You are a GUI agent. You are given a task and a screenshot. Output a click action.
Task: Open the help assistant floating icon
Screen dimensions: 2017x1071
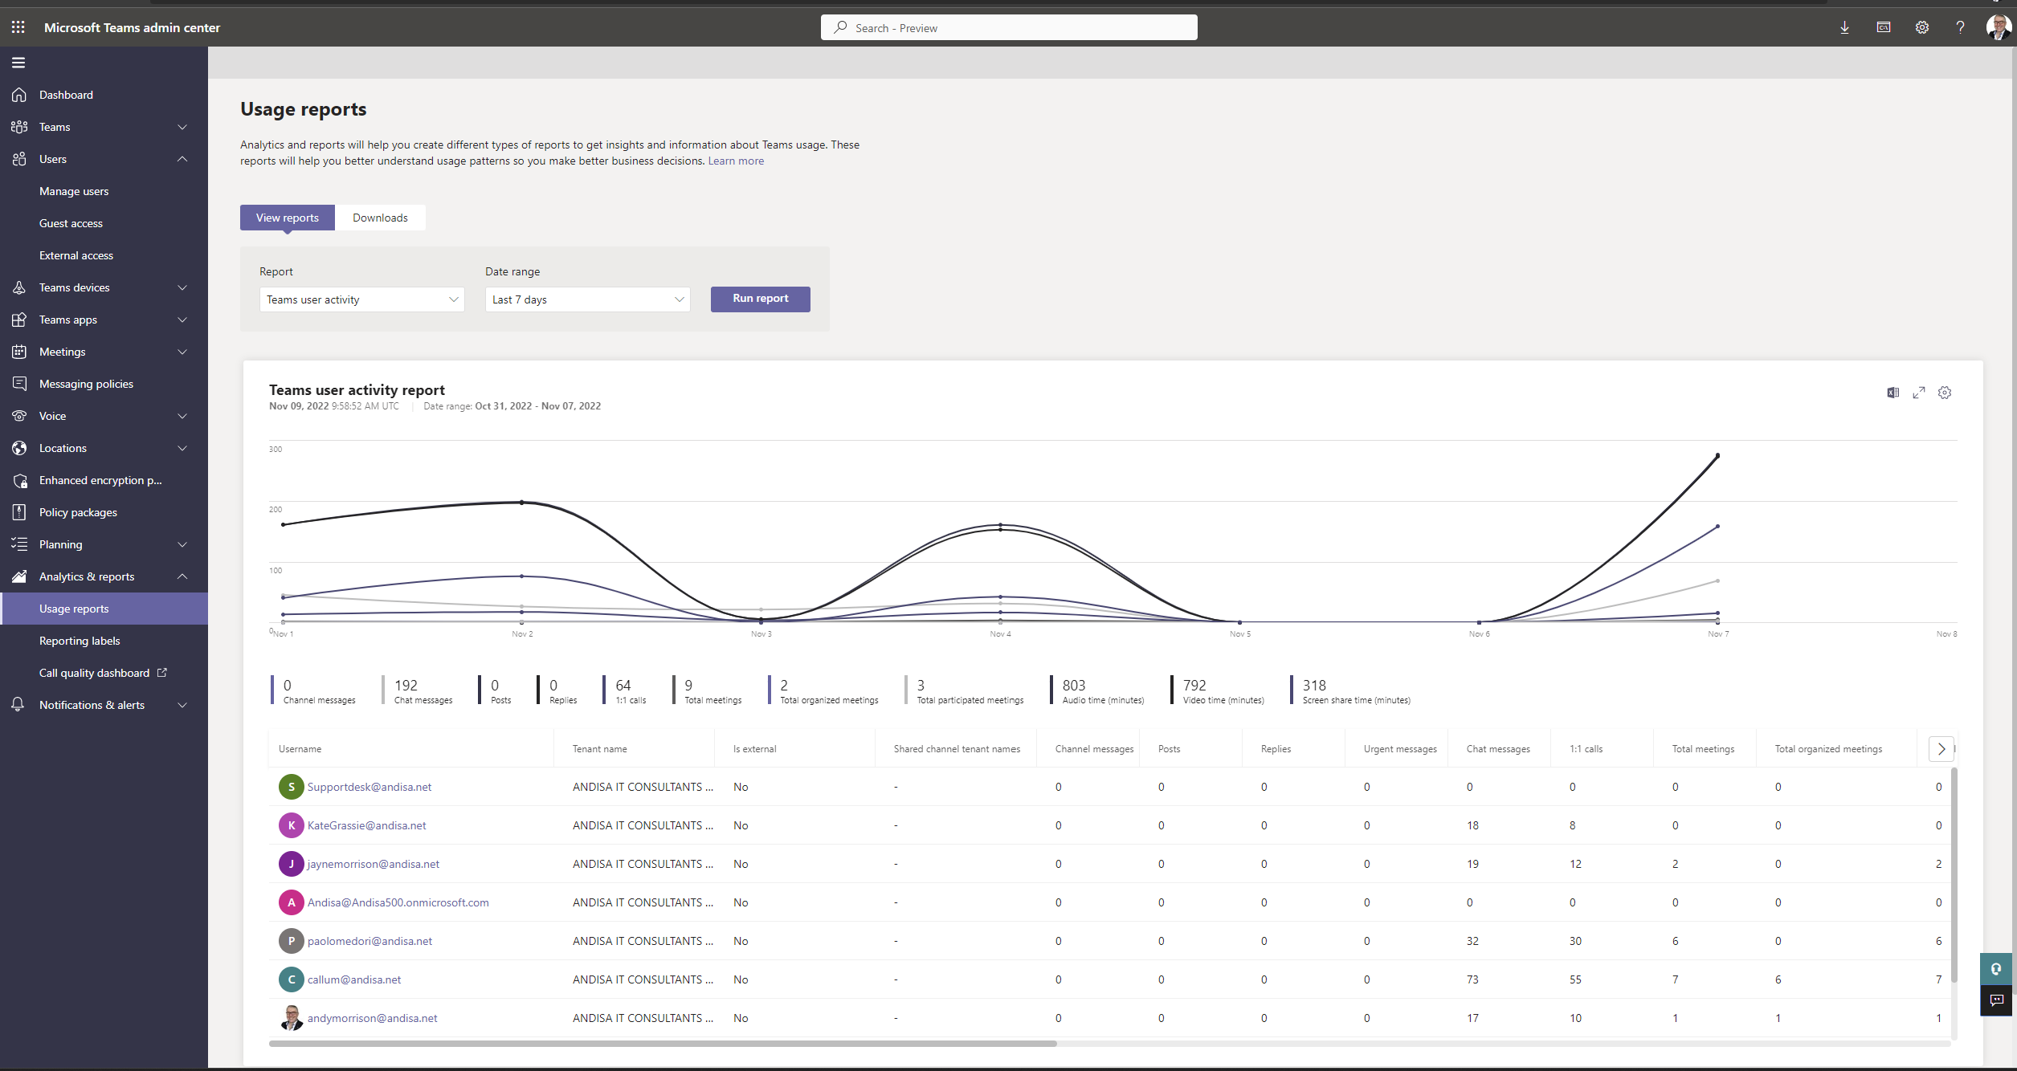point(1996,969)
